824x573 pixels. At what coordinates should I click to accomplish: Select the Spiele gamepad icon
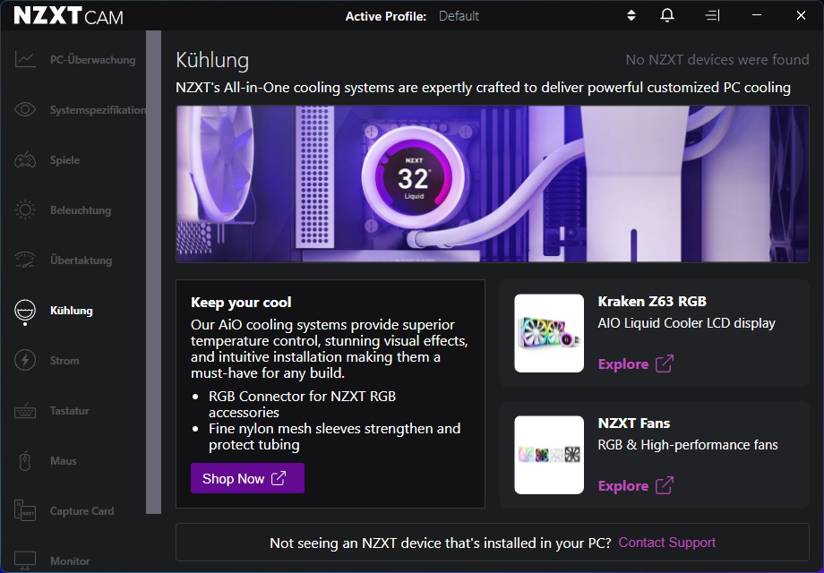(x=25, y=160)
